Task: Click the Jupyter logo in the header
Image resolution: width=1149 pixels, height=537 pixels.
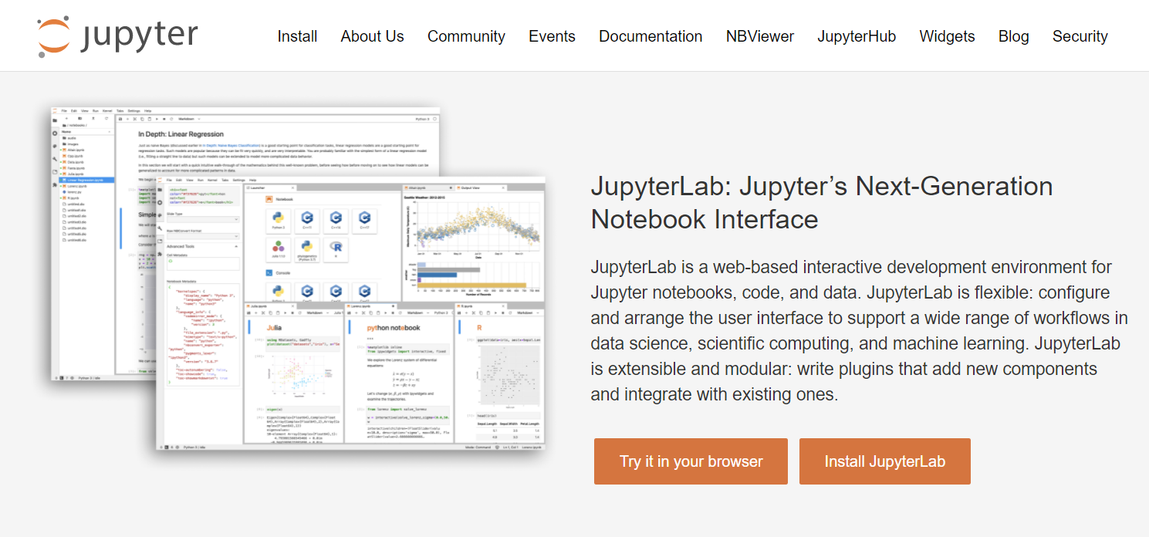Action: pos(117,36)
